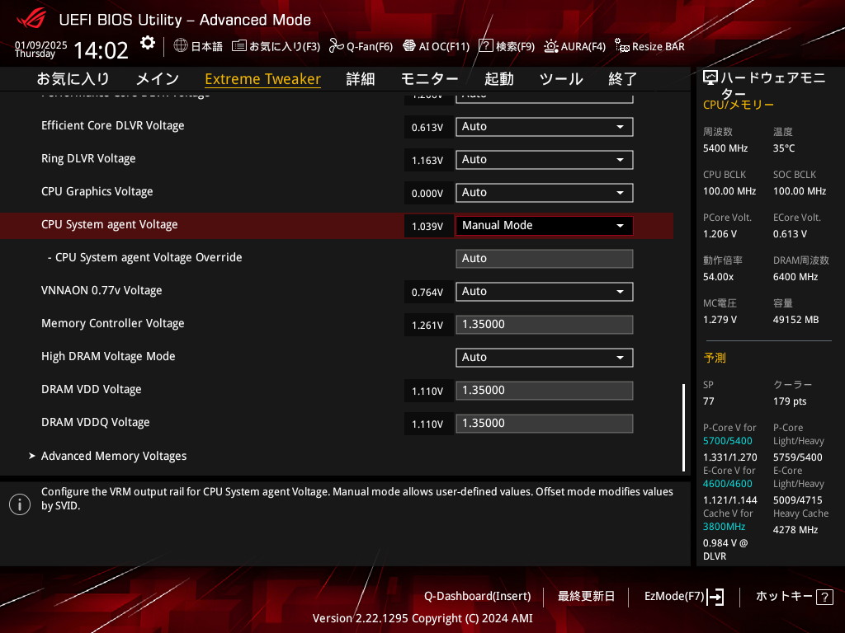This screenshot has width=845, height=633.
Task: Open the Efficient Core DLVR Voltage dropdown
Action: pyautogui.click(x=544, y=127)
